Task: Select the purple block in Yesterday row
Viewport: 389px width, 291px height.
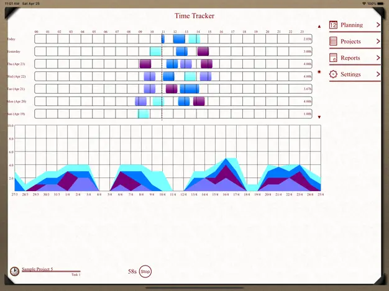Action: (x=203, y=51)
